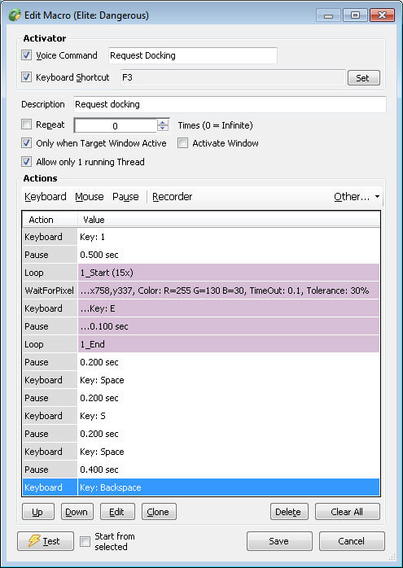Save the macro
Image resolution: width=403 pixels, height=568 pixels.
click(x=279, y=541)
